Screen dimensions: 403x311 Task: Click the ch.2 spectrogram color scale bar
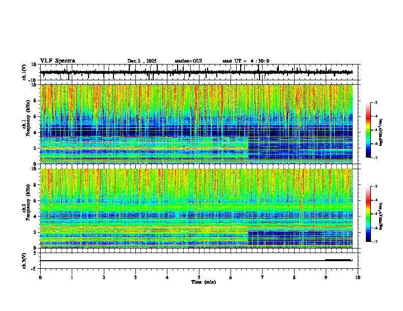point(368,214)
